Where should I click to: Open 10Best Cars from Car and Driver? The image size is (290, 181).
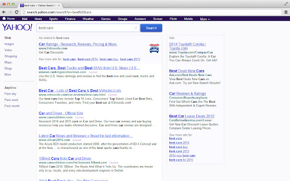tap(65, 158)
